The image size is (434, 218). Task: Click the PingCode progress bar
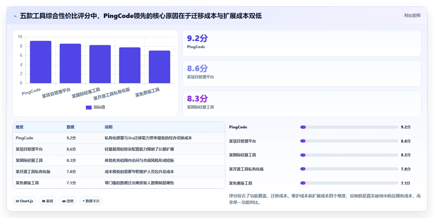[x=349, y=127]
